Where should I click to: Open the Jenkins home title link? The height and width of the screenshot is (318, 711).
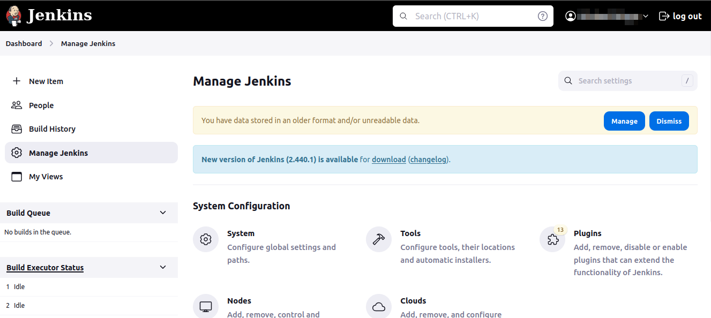pos(59,16)
